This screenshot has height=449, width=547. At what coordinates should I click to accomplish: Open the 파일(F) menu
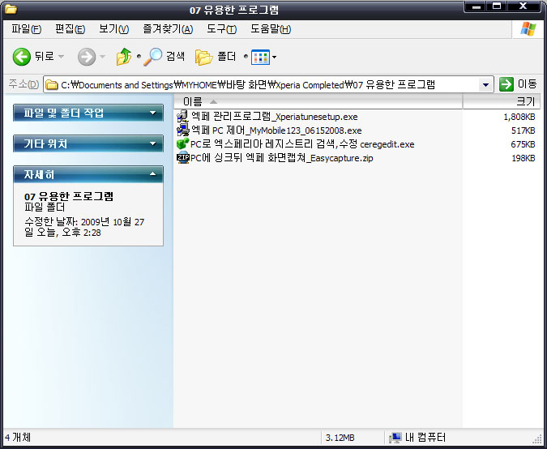(x=26, y=29)
